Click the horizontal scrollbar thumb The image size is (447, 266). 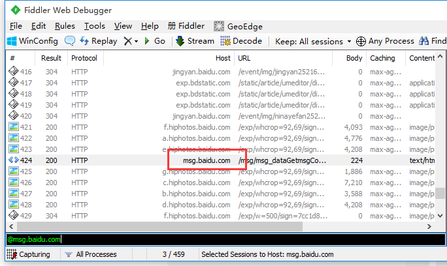(x=159, y=226)
